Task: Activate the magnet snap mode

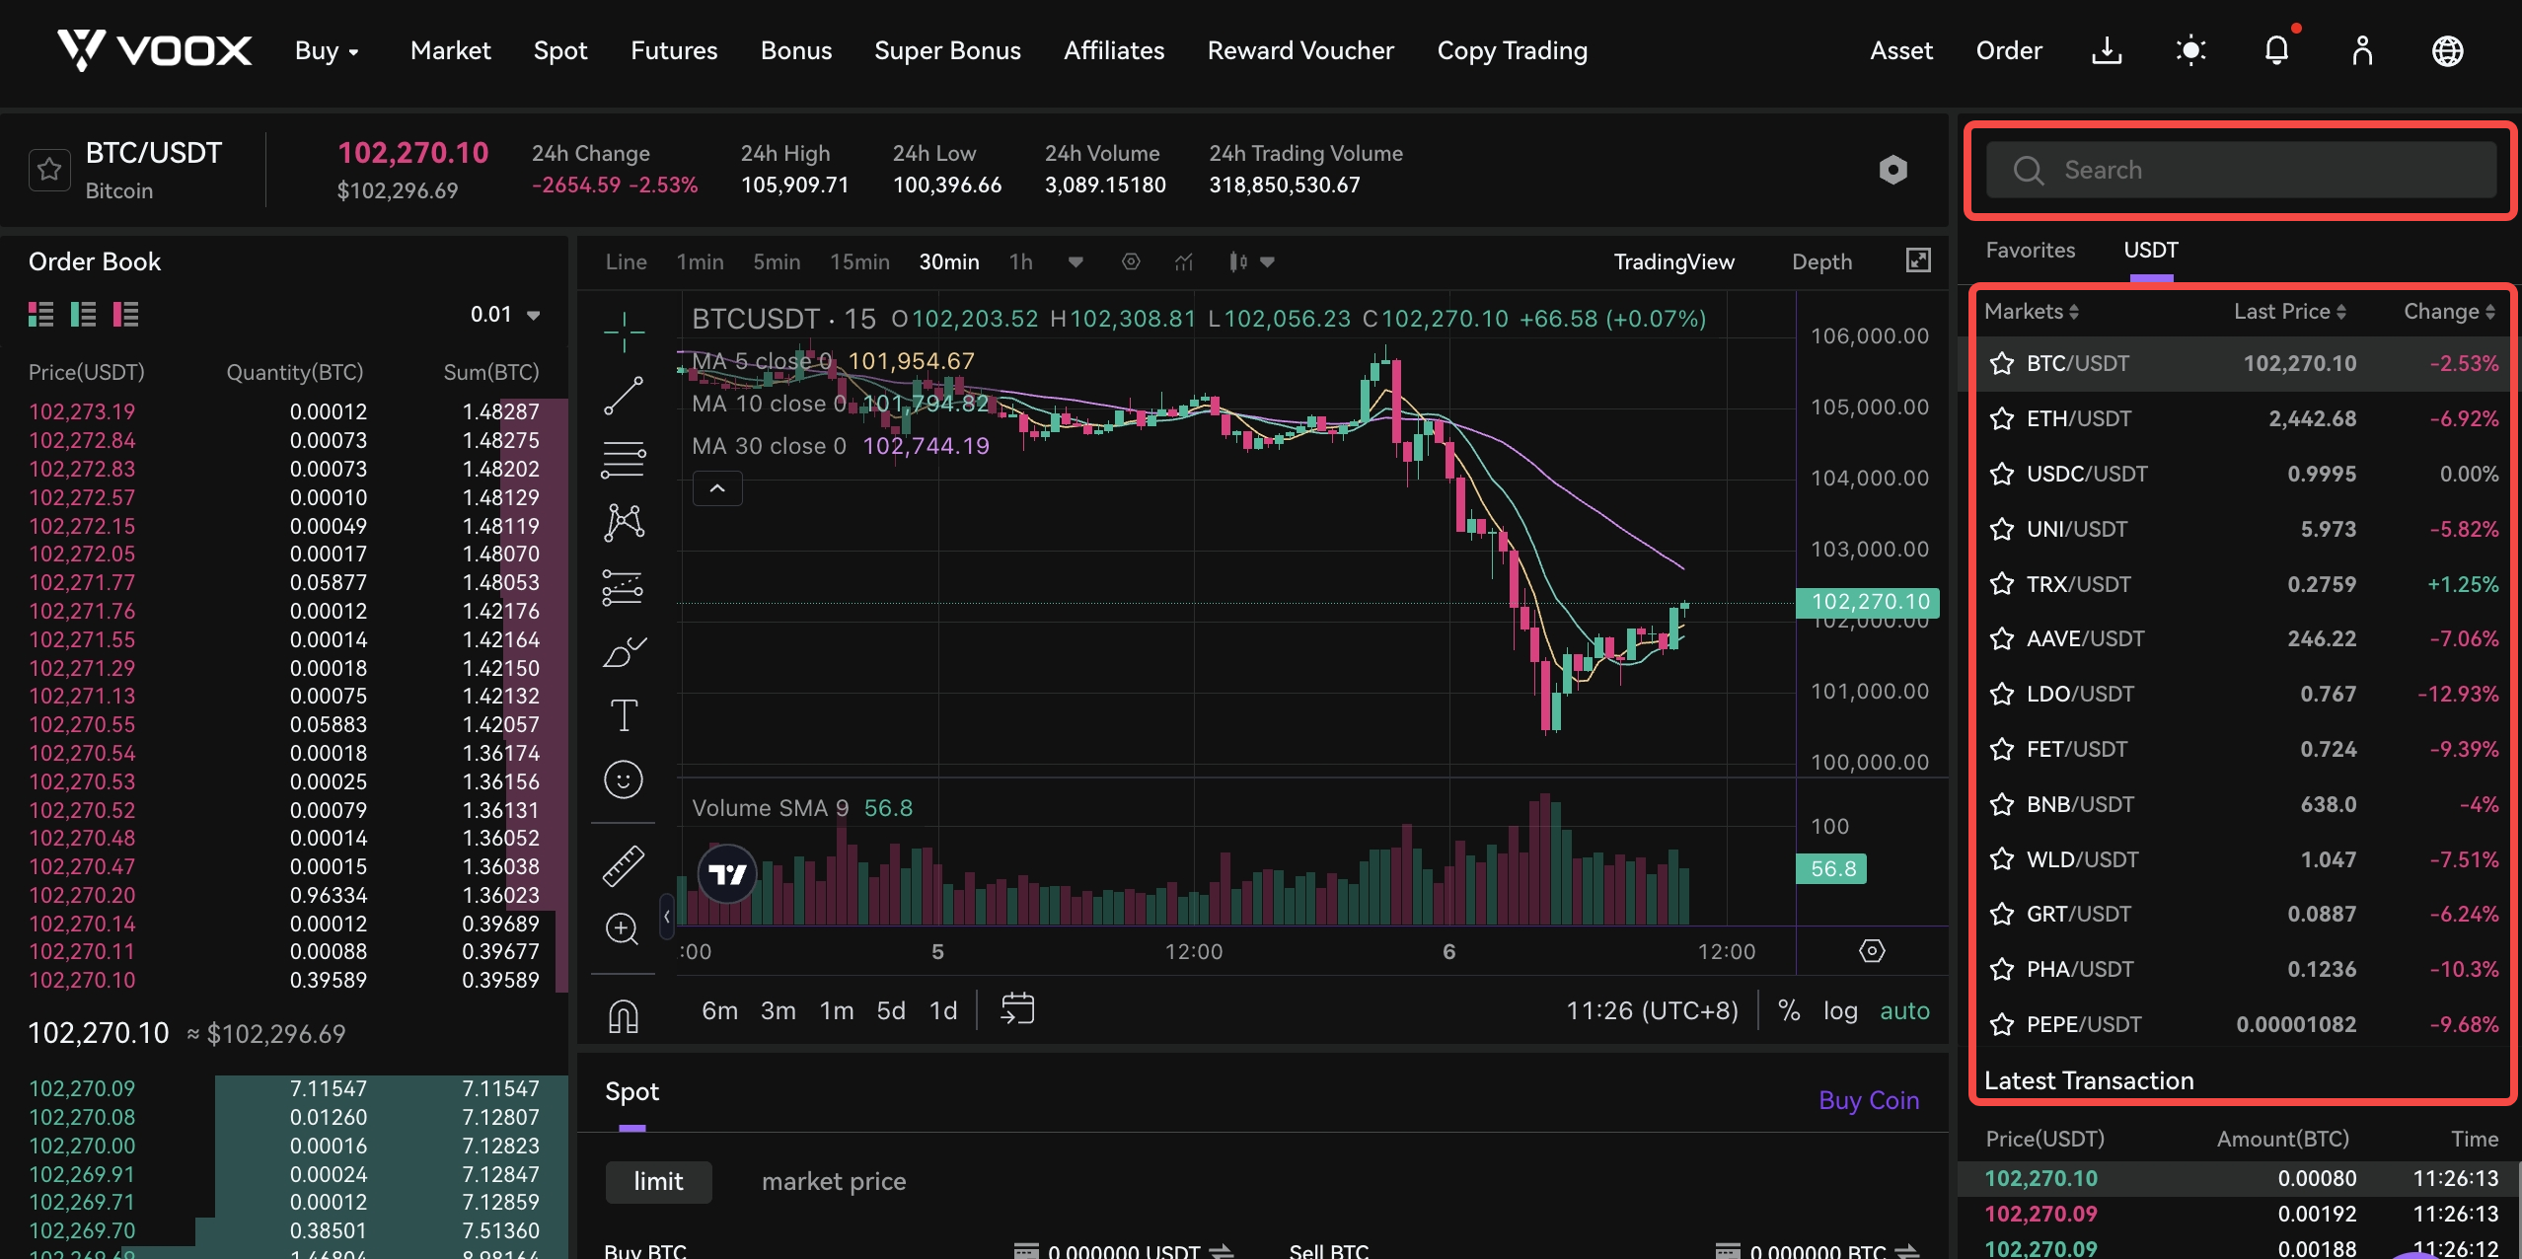Action: 624,1015
